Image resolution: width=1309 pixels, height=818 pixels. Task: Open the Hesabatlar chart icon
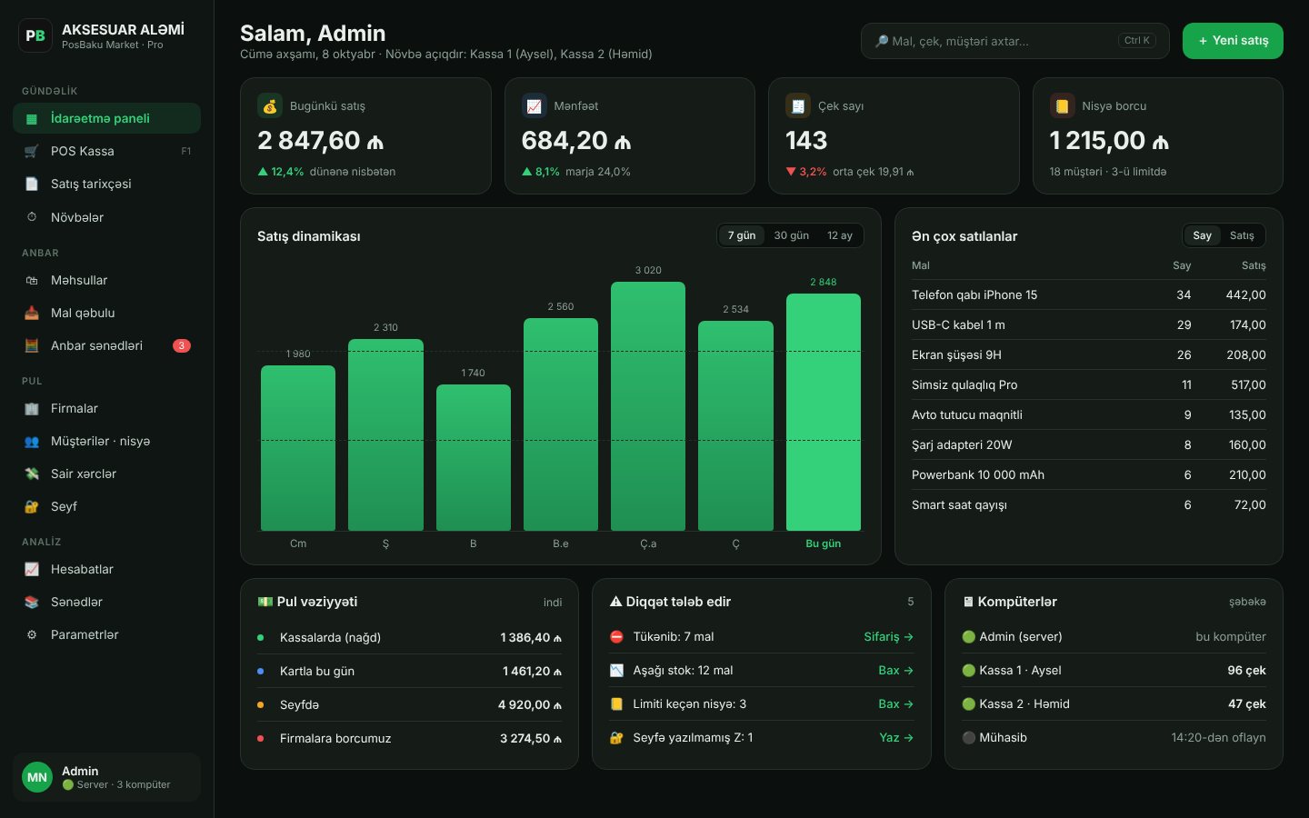point(32,569)
